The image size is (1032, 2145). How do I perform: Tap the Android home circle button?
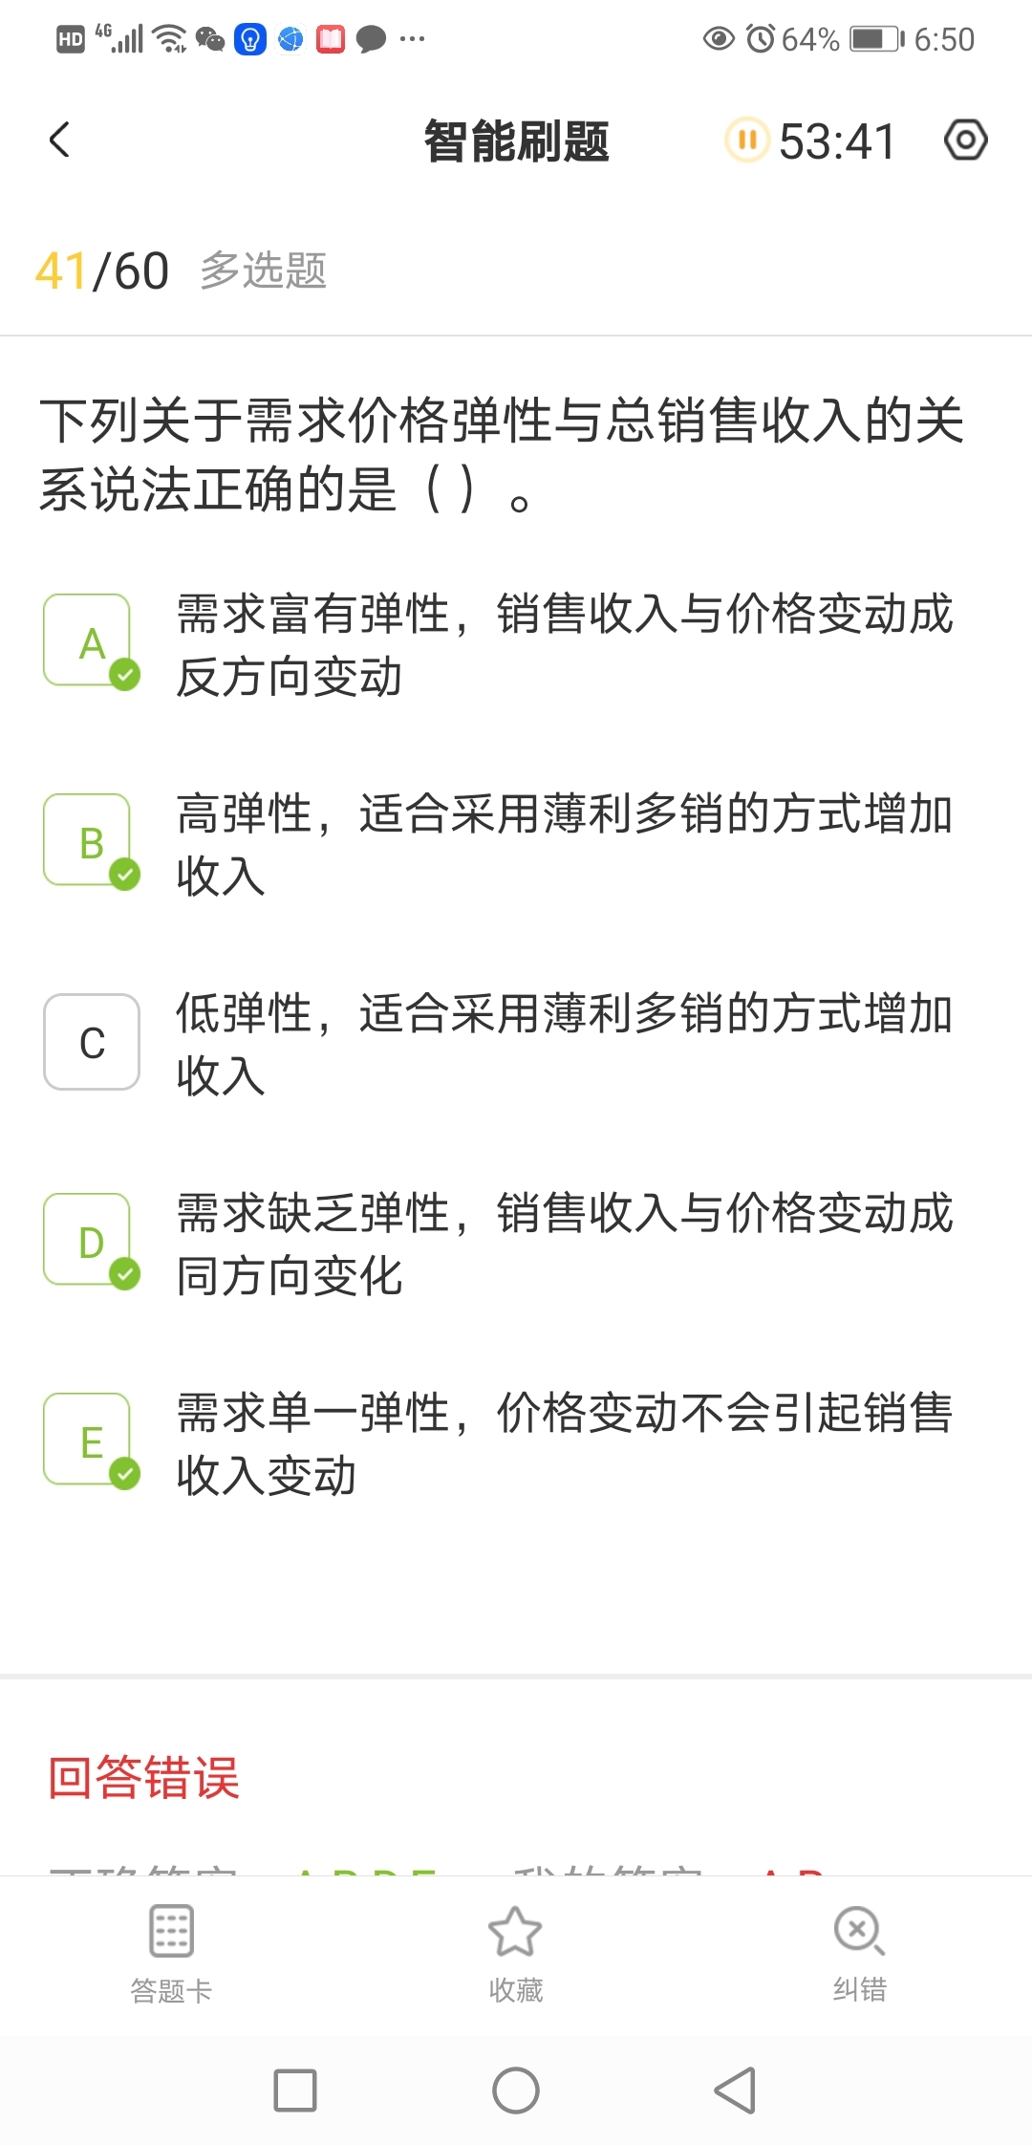point(516,2091)
